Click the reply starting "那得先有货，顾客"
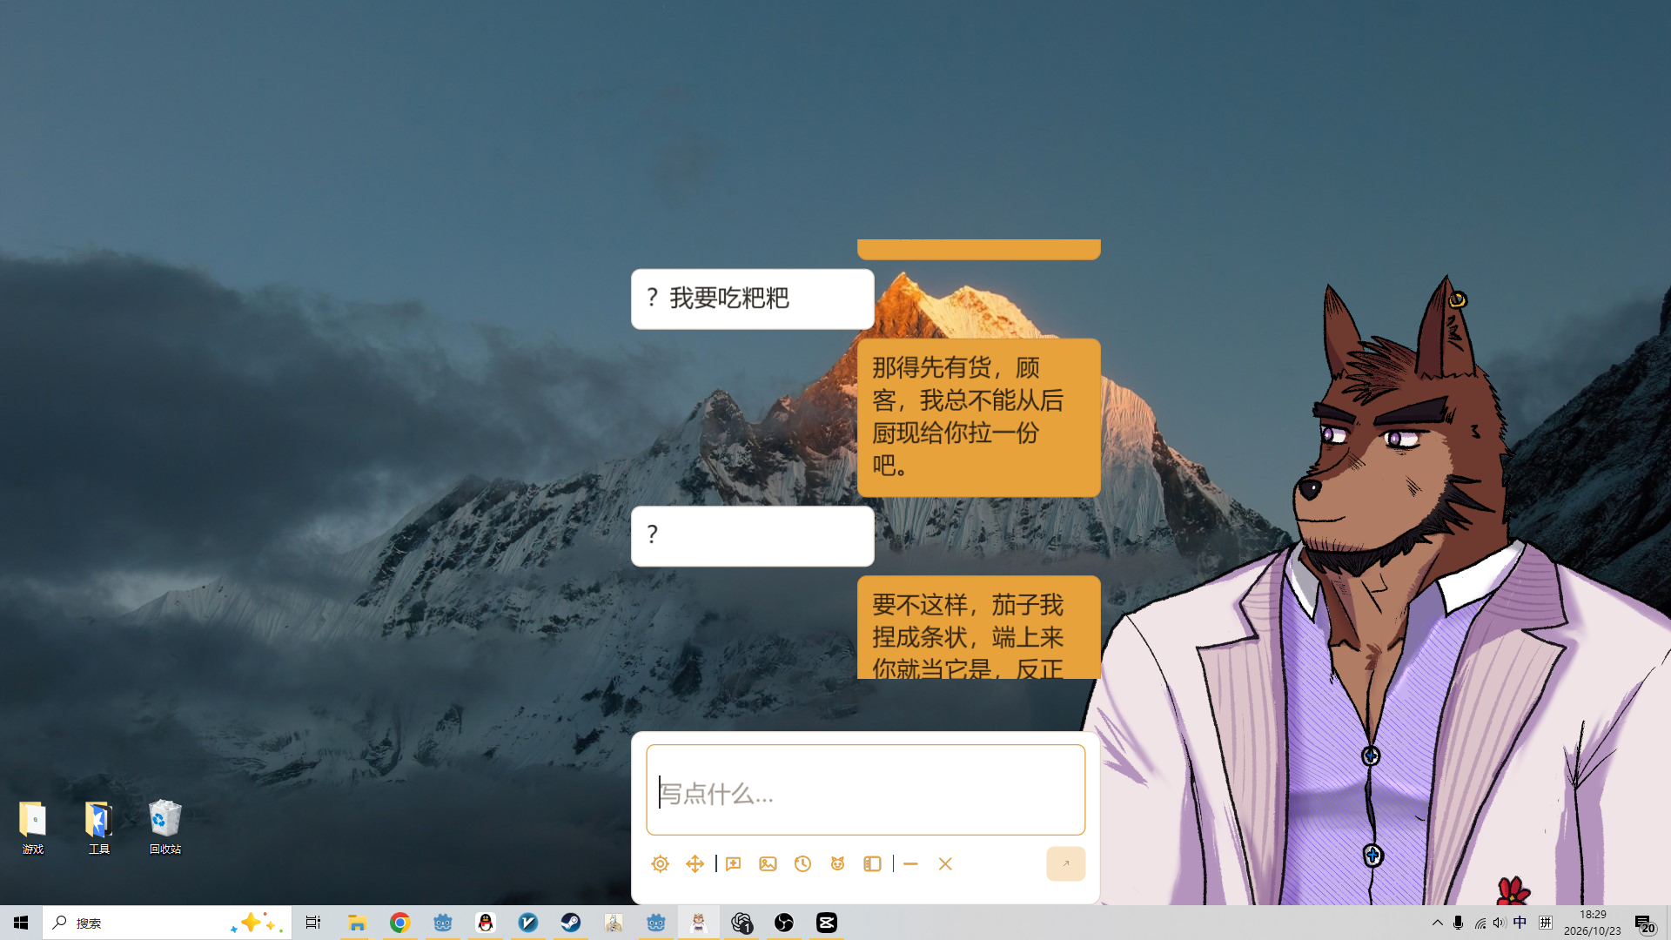Image resolution: width=1671 pixels, height=940 pixels. click(x=978, y=418)
